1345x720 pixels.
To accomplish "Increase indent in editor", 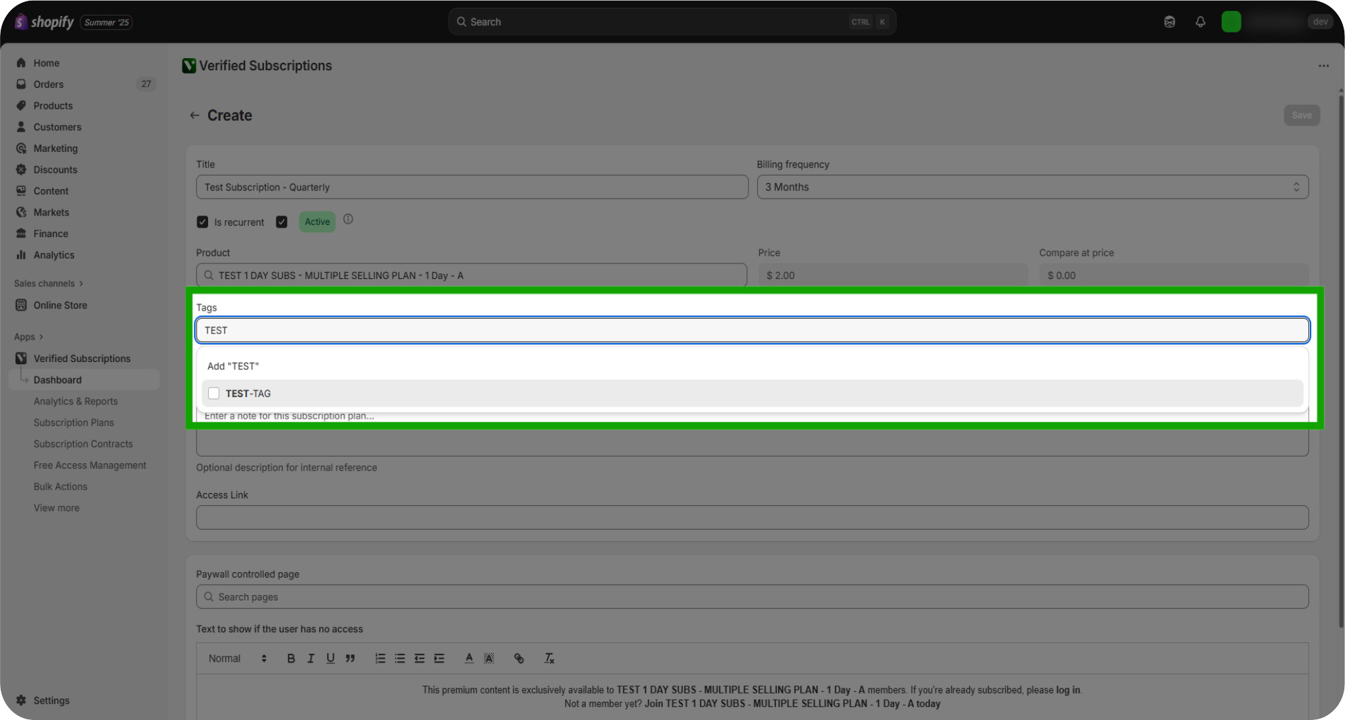I will coord(439,659).
